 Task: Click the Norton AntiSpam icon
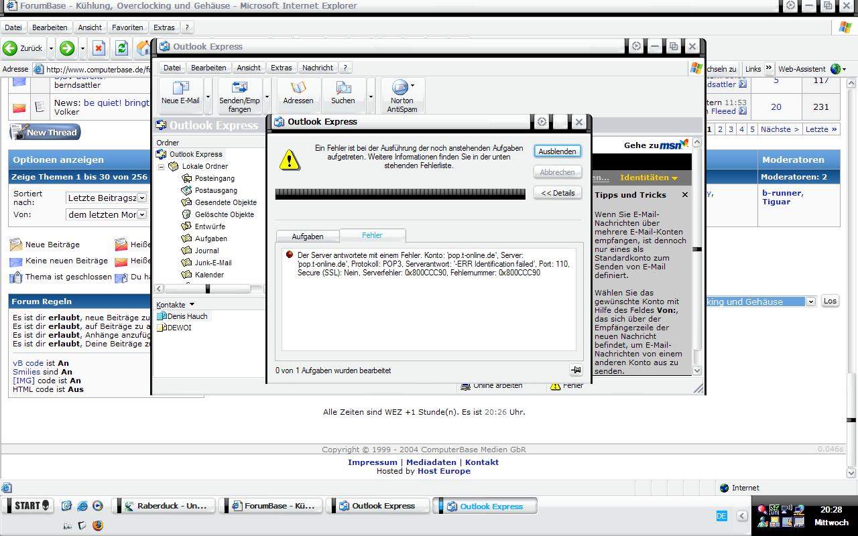click(x=402, y=95)
